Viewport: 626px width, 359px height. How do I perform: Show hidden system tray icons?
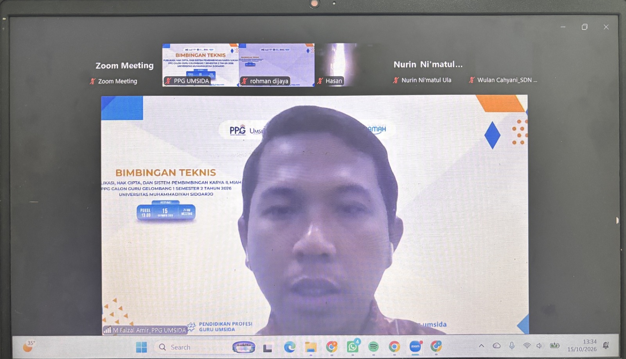point(482,346)
